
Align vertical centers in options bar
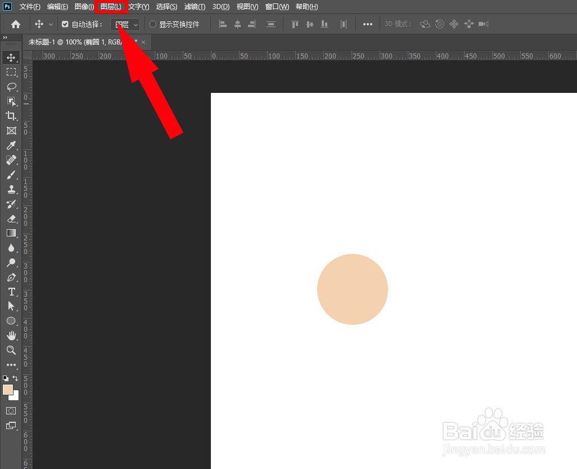pos(309,24)
